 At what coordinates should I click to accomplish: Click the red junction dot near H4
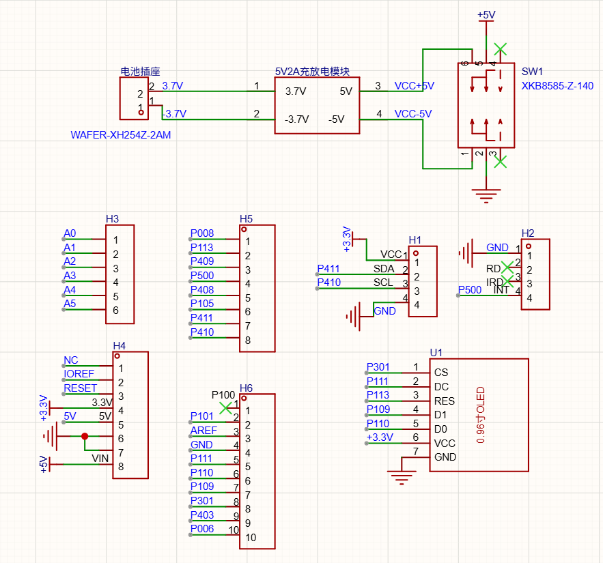[85, 436]
